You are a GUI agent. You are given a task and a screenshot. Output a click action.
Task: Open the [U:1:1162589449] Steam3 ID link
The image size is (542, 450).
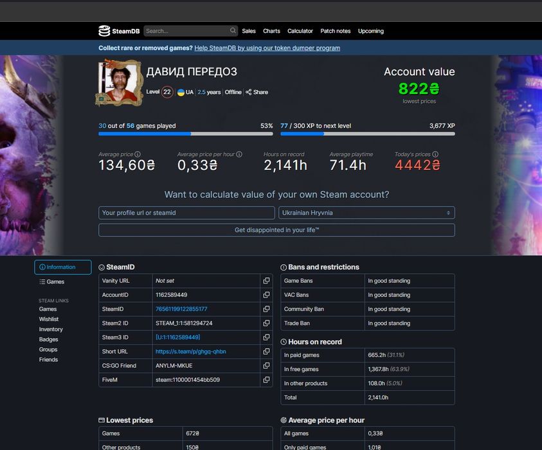point(177,337)
